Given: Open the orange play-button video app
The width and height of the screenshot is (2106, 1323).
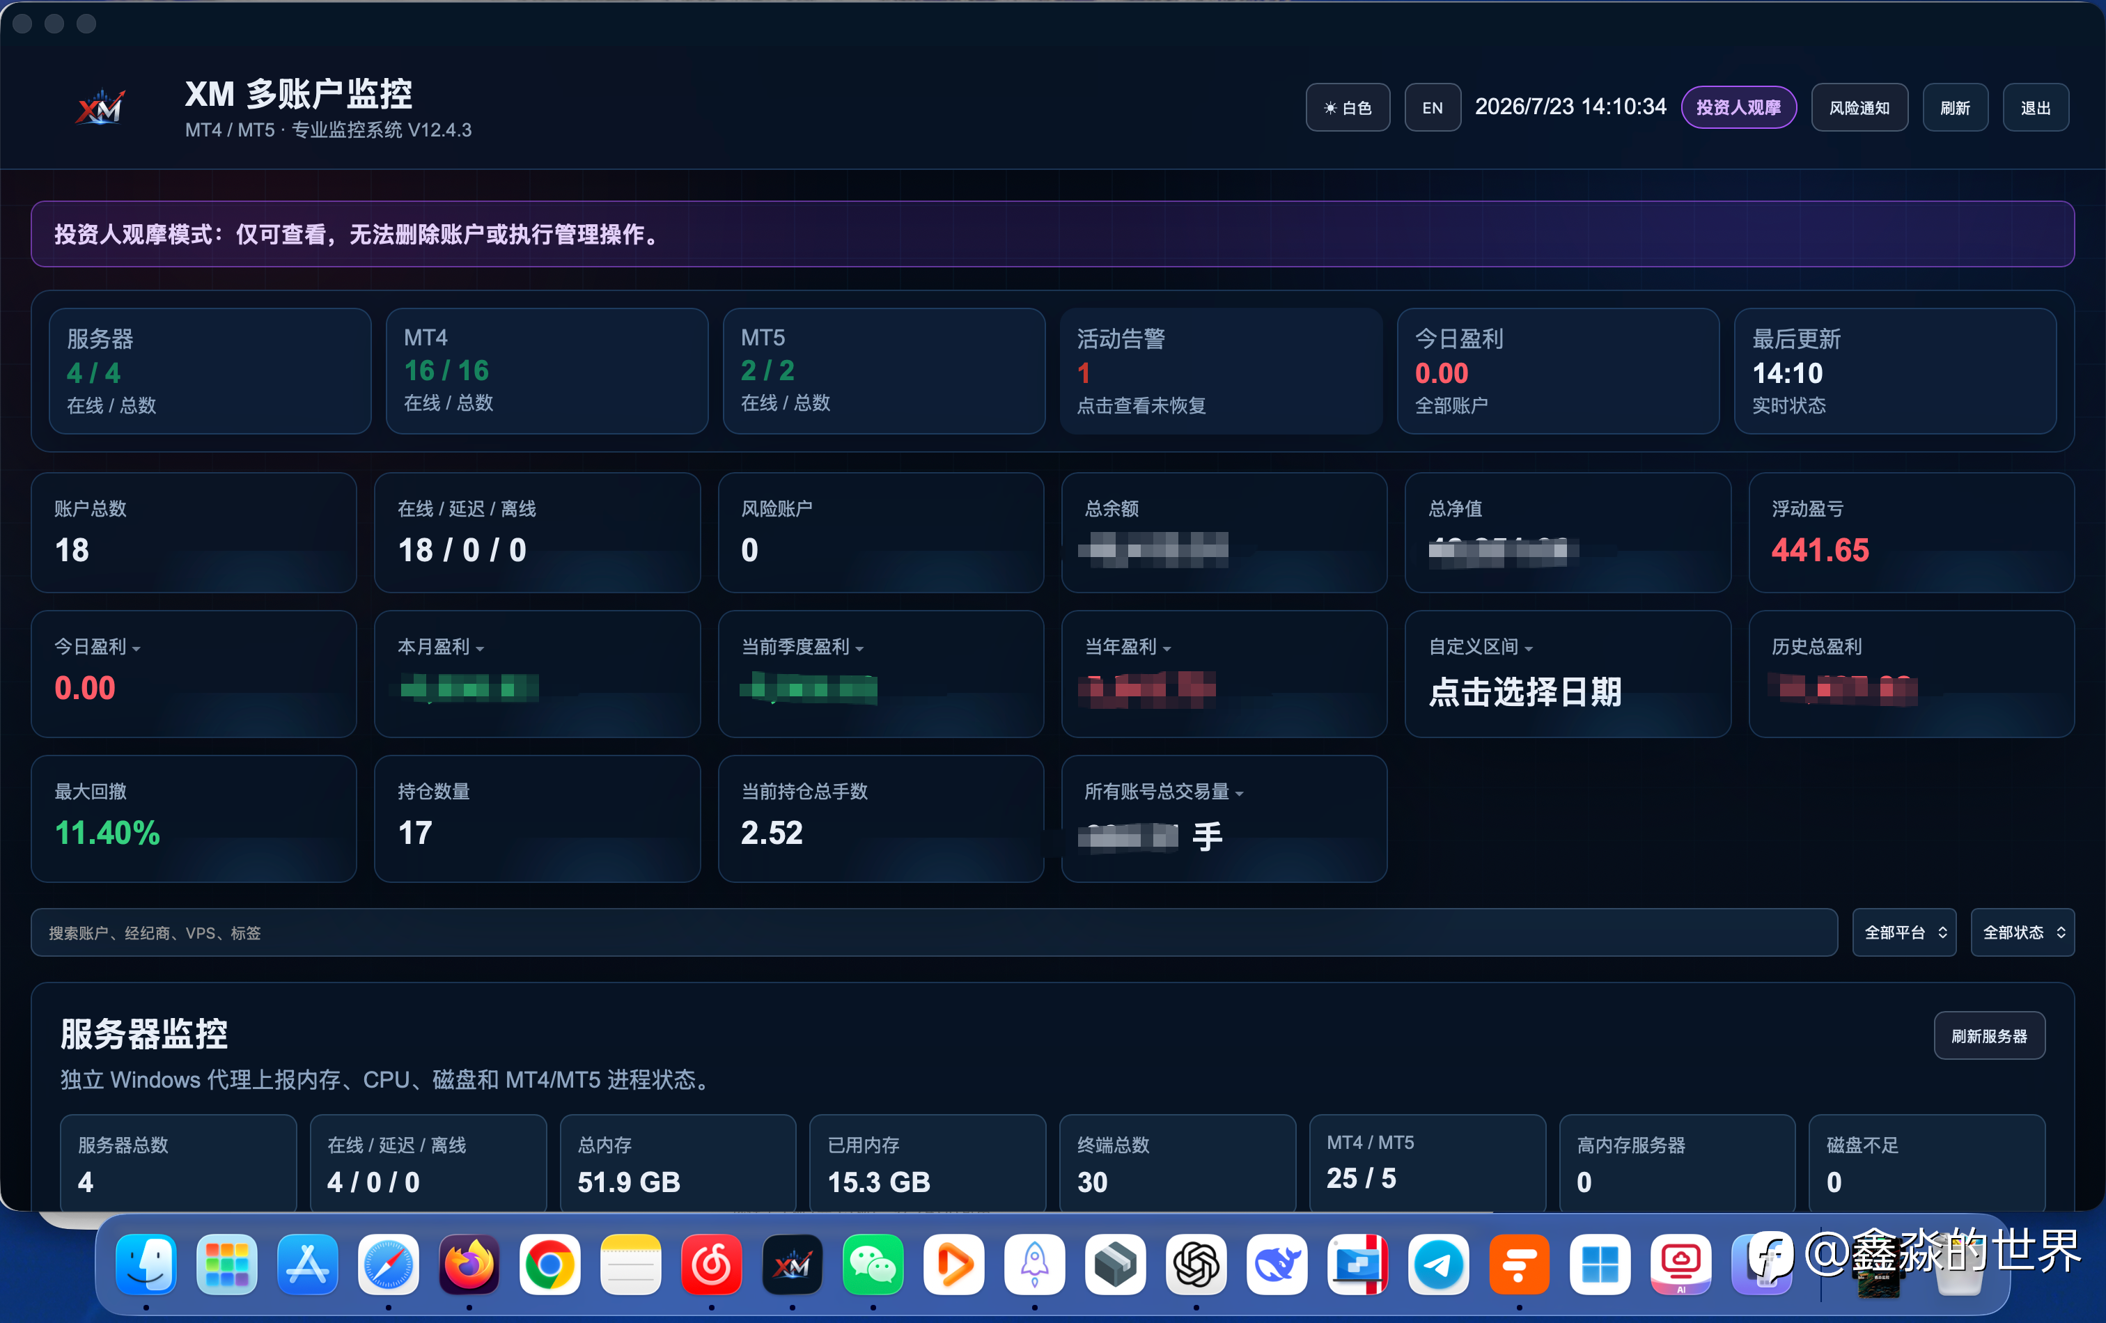Looking at the screenshot, I should coord(954,1264).
